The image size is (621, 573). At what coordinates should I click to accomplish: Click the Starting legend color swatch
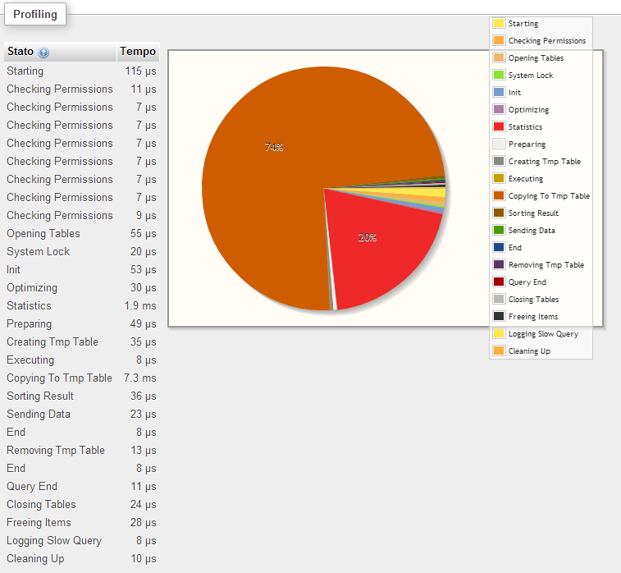click(498, 24)
